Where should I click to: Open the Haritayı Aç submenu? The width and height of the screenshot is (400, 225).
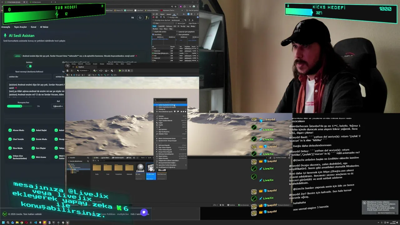[170, 109]
